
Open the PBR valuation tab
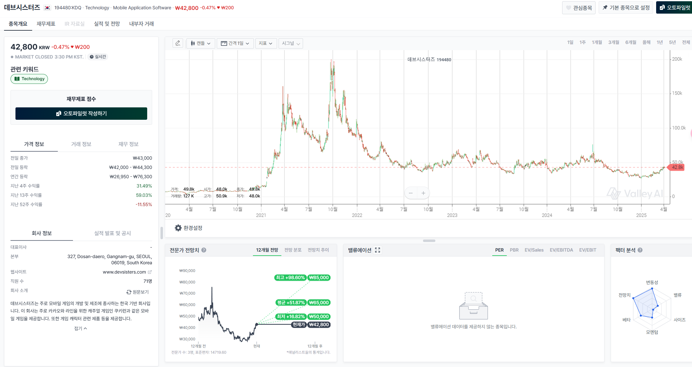(514, 250)
